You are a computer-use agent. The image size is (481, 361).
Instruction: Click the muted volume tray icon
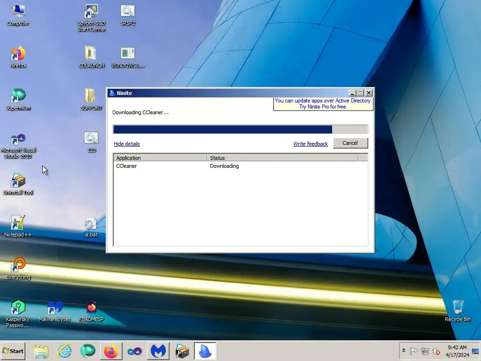(436, 351)
